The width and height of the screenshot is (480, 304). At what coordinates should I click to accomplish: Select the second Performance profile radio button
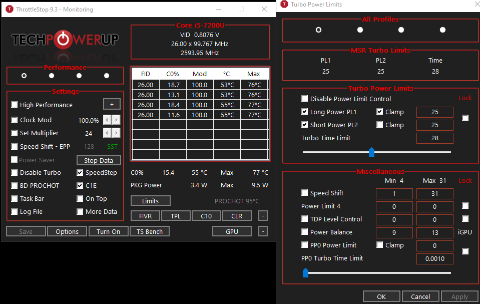52,76
